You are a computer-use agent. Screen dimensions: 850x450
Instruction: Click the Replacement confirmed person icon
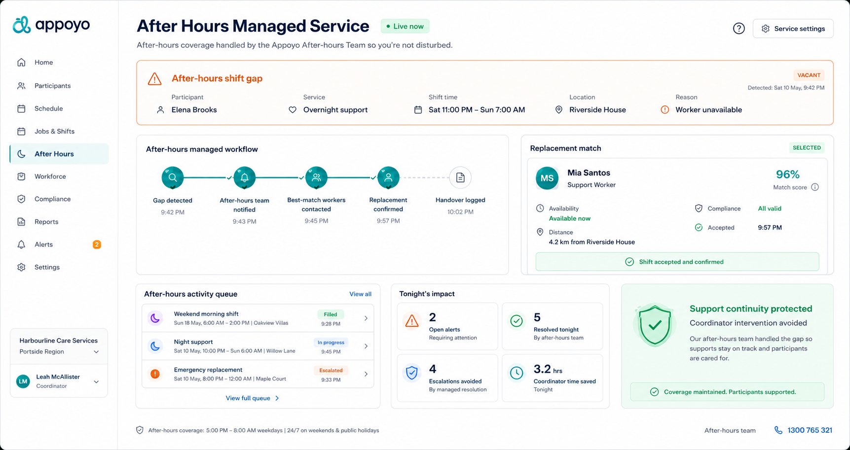(388, 177)
